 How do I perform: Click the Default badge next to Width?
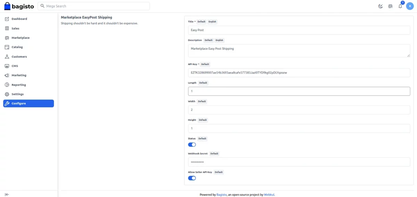point(202,101)
